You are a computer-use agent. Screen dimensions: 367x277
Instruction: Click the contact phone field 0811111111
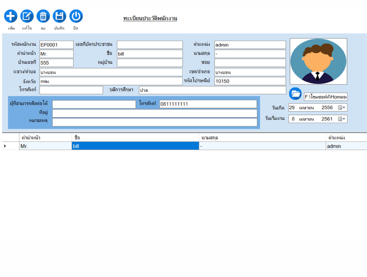(208, 104)
